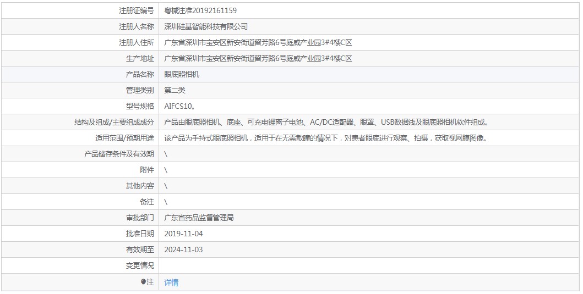Click the 产品储存条件及有效期 label
Viewport: 583px width, 294px height.
pyautogui.click(x=119, y=154)
